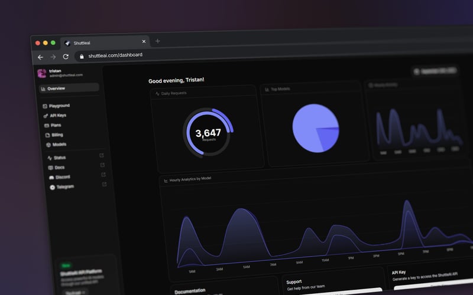
Task: Open a new tab with the plus button
Action: [157, 41]
